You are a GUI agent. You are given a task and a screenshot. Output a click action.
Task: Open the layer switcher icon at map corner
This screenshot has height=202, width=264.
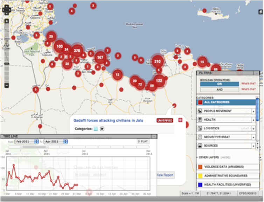coord(260,12)
